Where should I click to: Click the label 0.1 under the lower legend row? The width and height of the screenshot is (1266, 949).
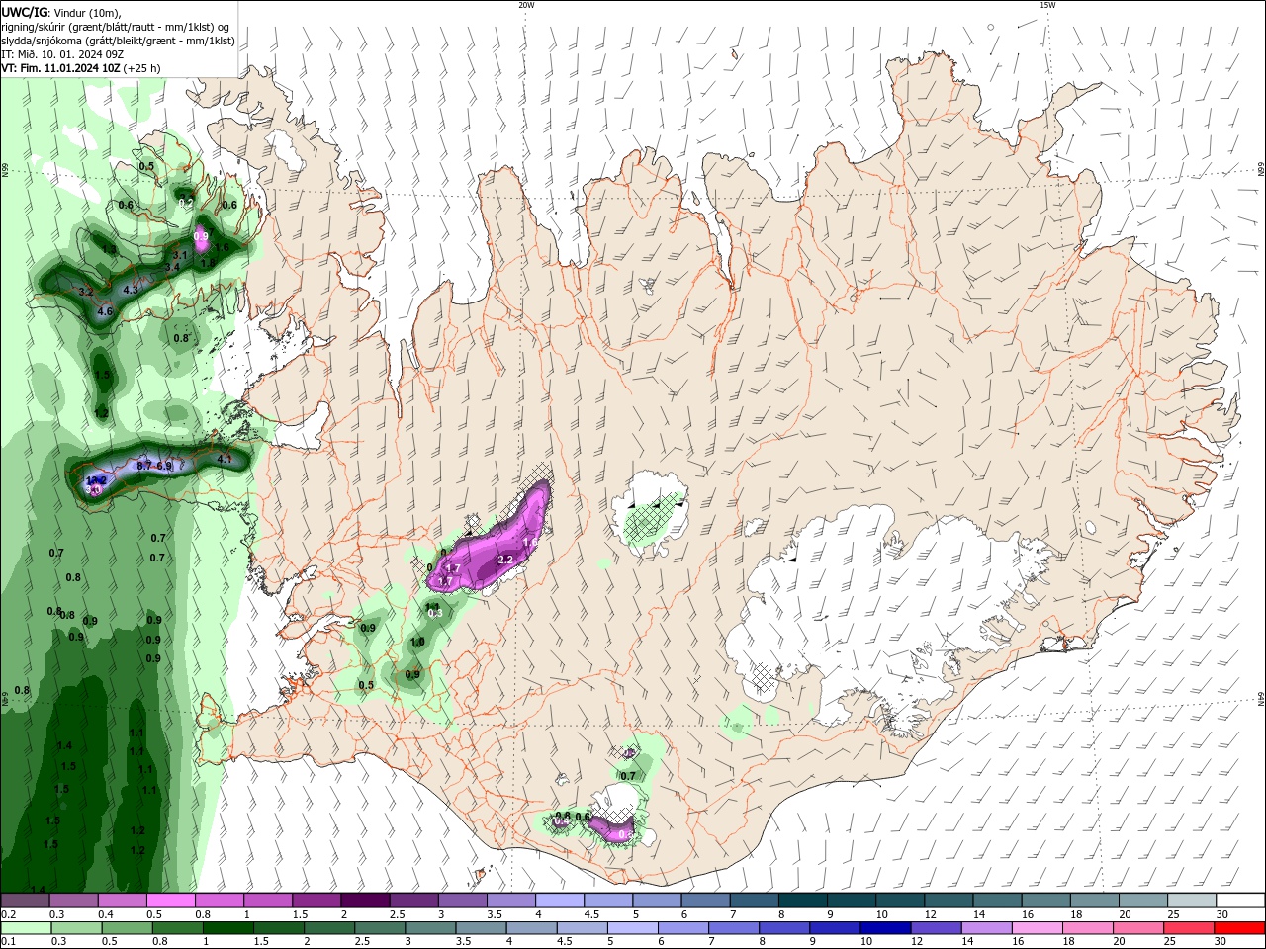pyautogui.click(x=9, y=942)
